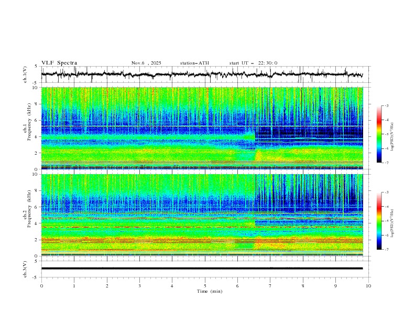The image size is (415, 321).
Task: Click "-7" on the ch.2 color bar
Action: pyautogui.click(x=386, y=250)
